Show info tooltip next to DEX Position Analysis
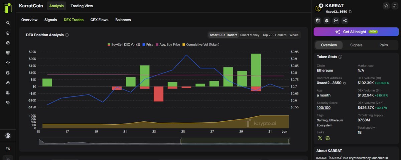 coord(67,35)
